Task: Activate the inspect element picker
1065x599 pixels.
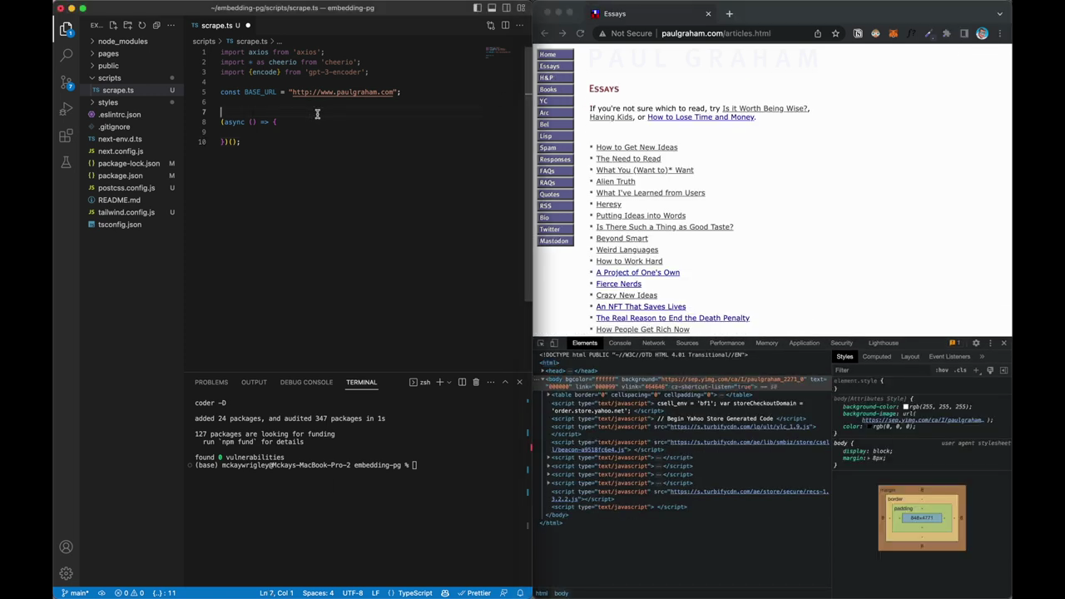Action: (541, 343)
